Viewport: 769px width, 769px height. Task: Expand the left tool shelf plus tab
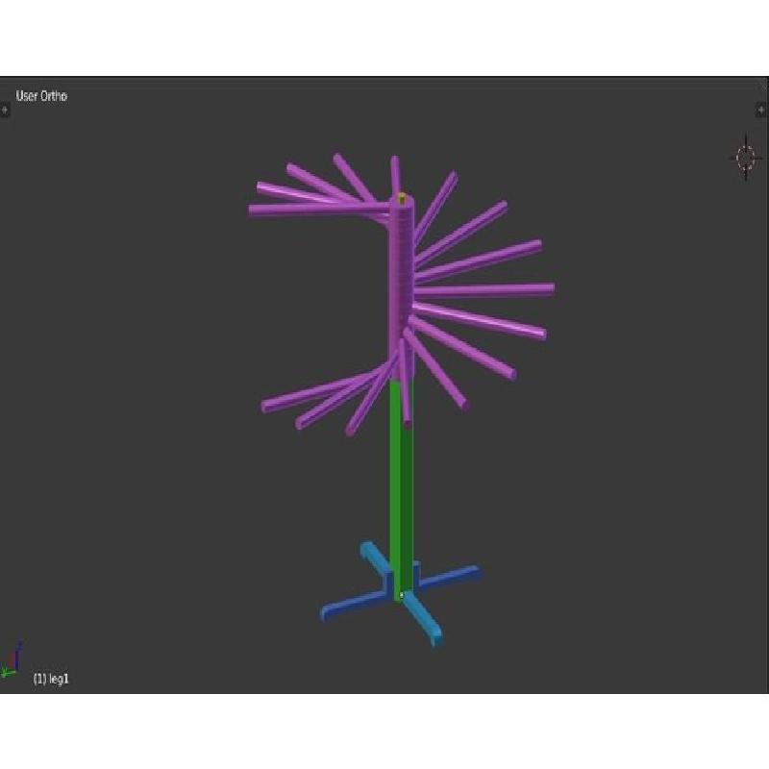(x=5, y=110)
